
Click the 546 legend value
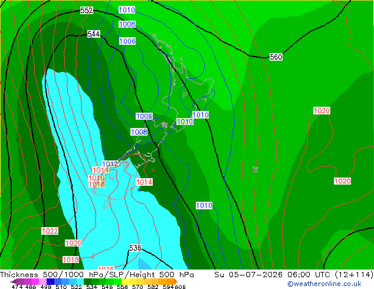(x=107, y=287)
